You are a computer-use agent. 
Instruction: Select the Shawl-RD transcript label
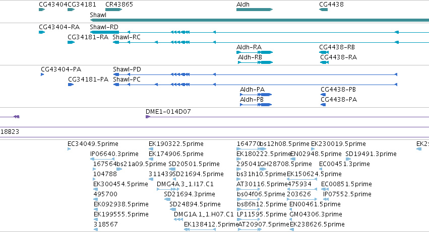coord(104,27)
